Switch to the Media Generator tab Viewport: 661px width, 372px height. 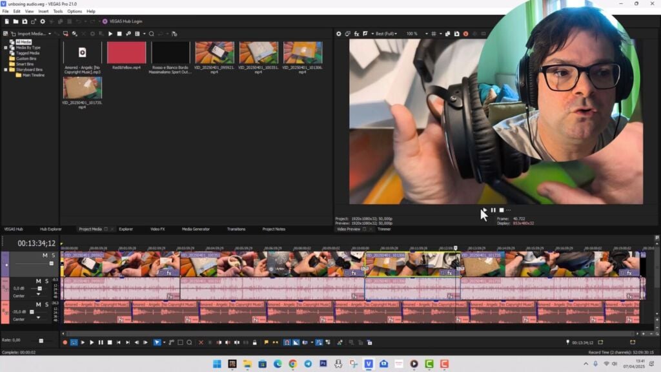[196, 229]
